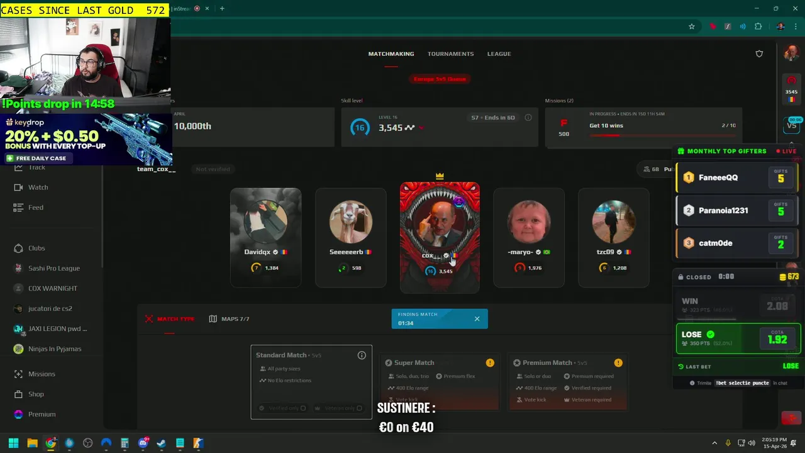Click the Premium sidebar icon

point(18,414)
